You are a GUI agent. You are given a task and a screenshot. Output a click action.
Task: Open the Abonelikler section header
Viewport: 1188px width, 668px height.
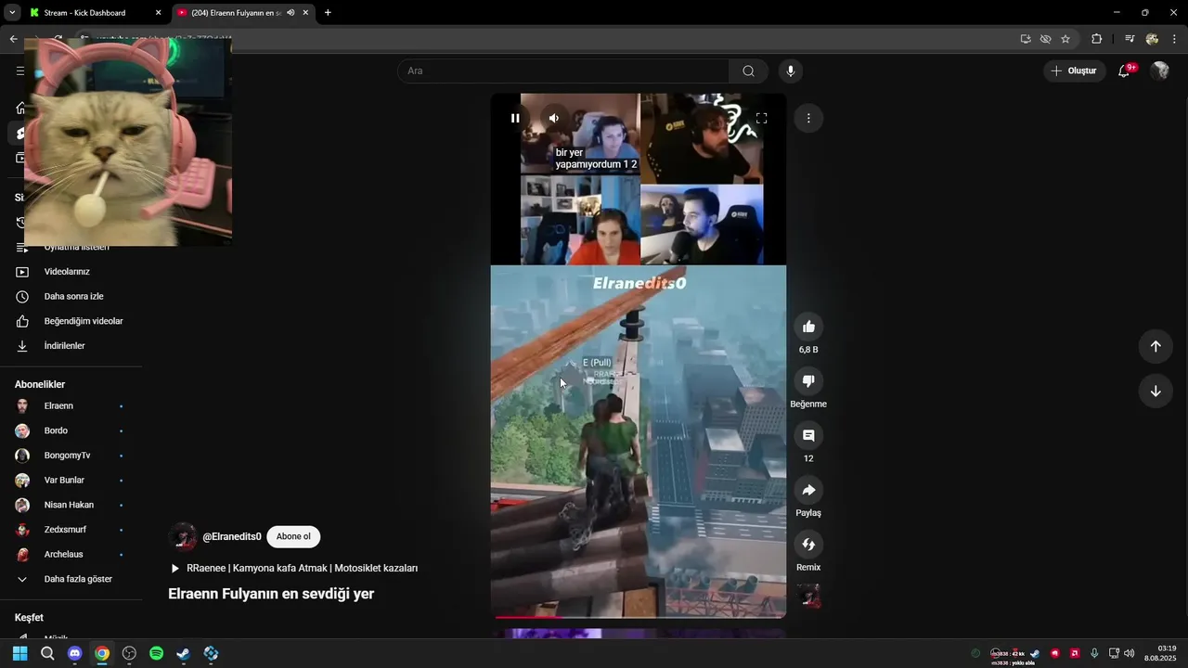tap(40, 384)
